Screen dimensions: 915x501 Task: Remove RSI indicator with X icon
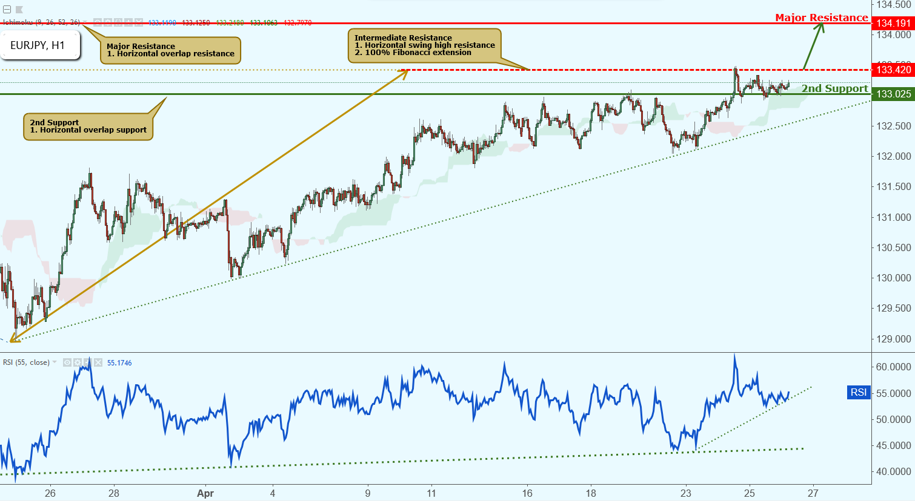[98, 362]
